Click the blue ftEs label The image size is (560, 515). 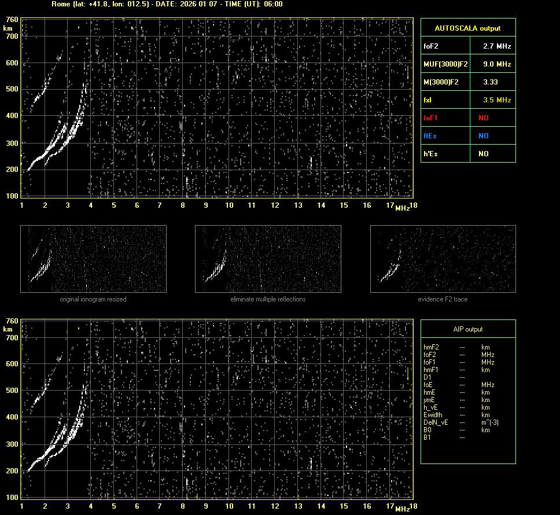coord(430,136)
